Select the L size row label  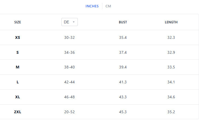point(17,82)
